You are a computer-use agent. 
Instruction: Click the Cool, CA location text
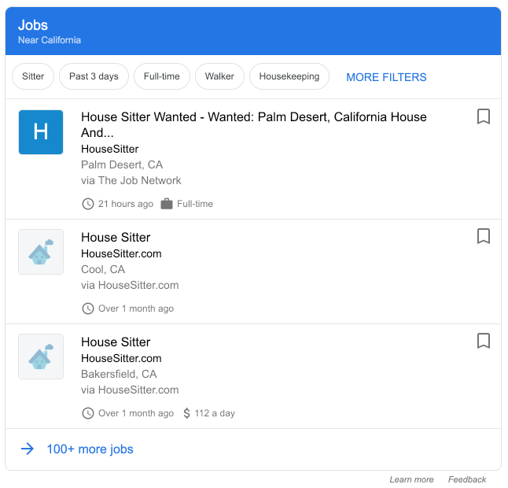coord(103,269)
